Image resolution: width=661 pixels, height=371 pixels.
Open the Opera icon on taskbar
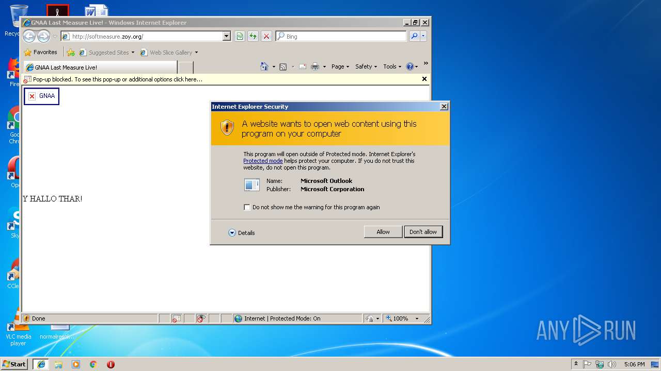(111, 364)
